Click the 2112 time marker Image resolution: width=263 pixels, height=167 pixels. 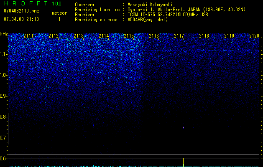[54, 36]
